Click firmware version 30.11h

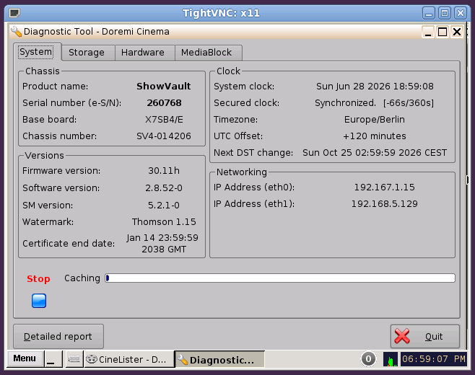point(164,171)
